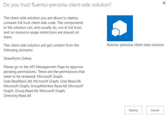Click the User.Read.All permission text
The height and width of the screenshot is (117, 168).
point(71,81)
